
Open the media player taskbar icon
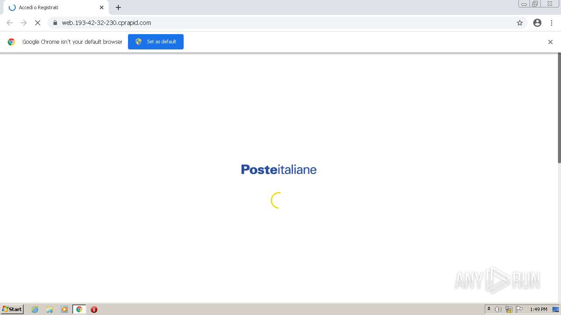pos(64,309)
